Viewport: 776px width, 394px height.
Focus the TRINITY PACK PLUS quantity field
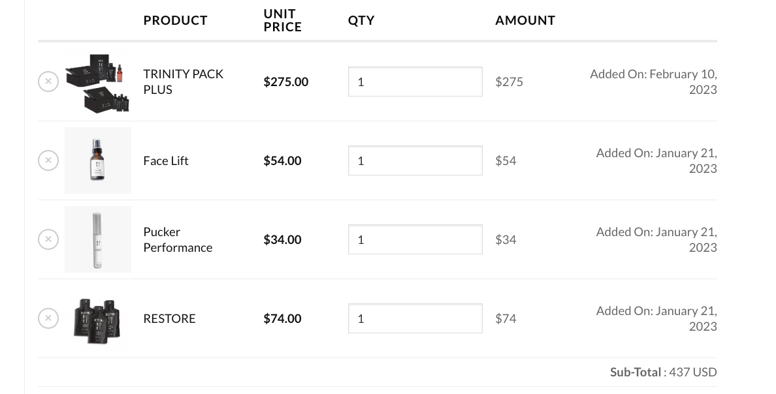pyautogui.click(x=415, y=82)
